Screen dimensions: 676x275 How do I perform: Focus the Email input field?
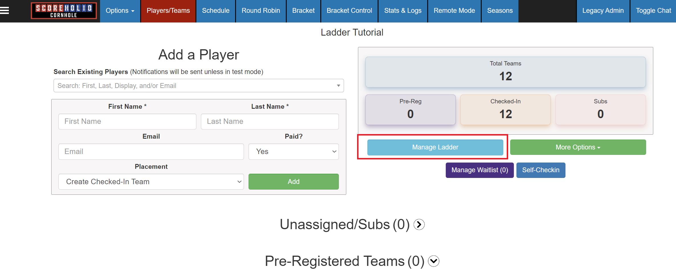coord(151,151)
